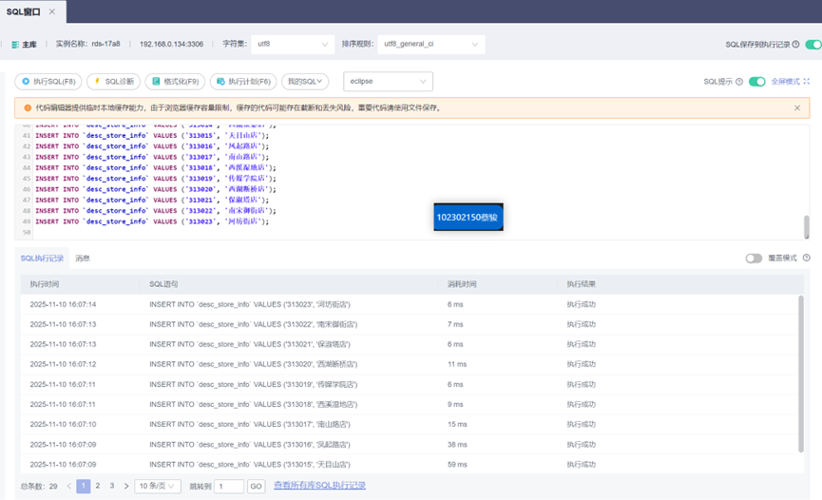Click the 59 ms duration cell
The image size is (822, 500).
[457, 464]
